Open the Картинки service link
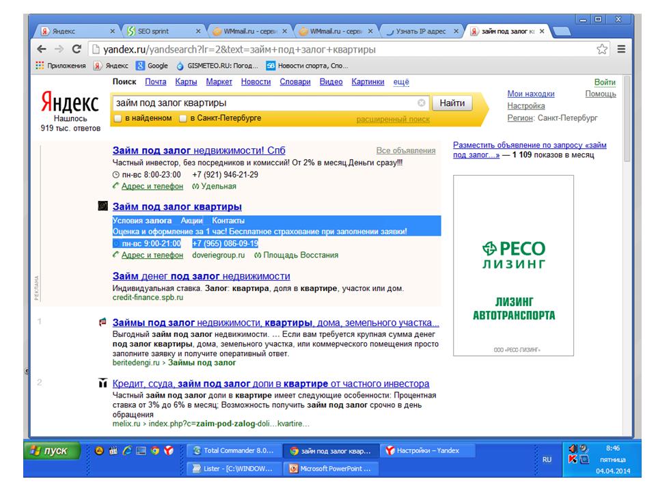Screen dimensions: 656x492 [368, 82]
